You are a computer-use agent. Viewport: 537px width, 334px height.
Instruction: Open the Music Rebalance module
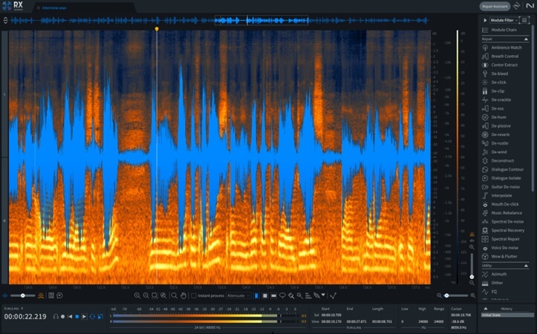(x=507, y=212)
